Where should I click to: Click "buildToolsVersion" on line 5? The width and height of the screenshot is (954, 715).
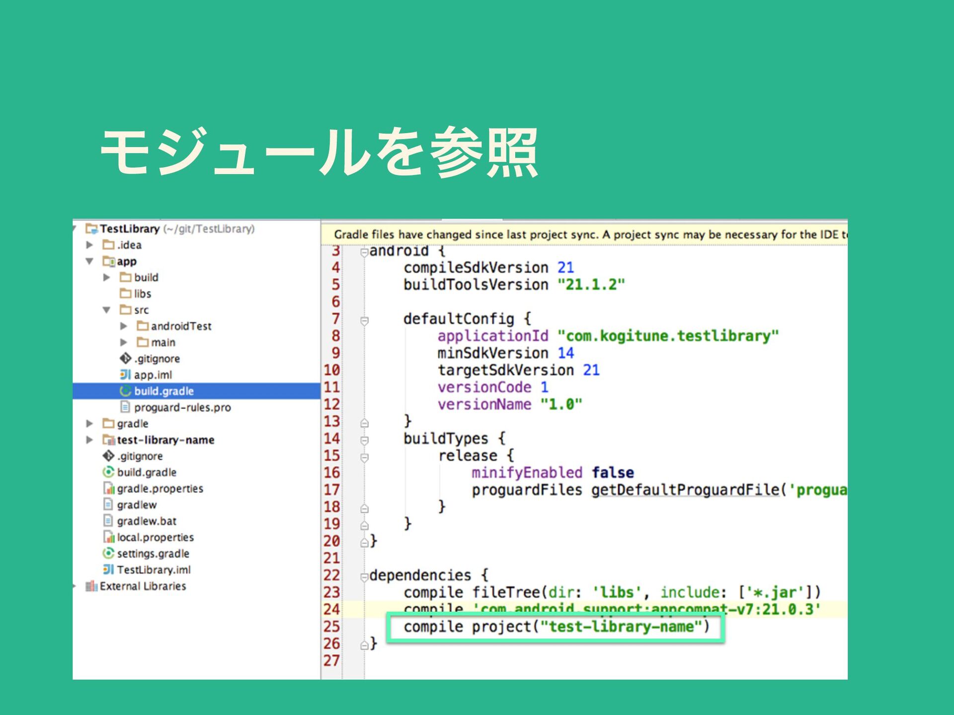pyautogui.click(x=476, y=285)
